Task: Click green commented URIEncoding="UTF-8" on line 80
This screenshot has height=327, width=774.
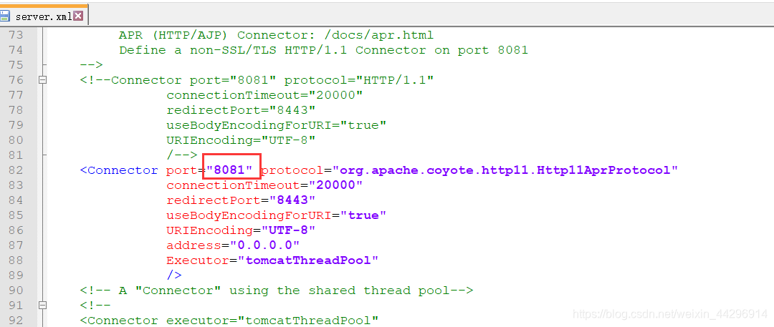Action: 240,140
